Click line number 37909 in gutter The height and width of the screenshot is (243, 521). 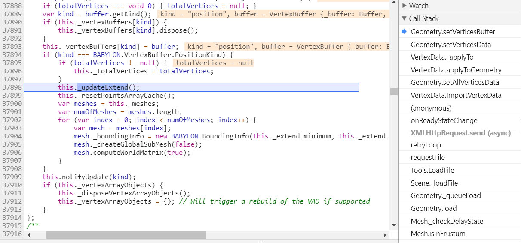pos(12,177)
